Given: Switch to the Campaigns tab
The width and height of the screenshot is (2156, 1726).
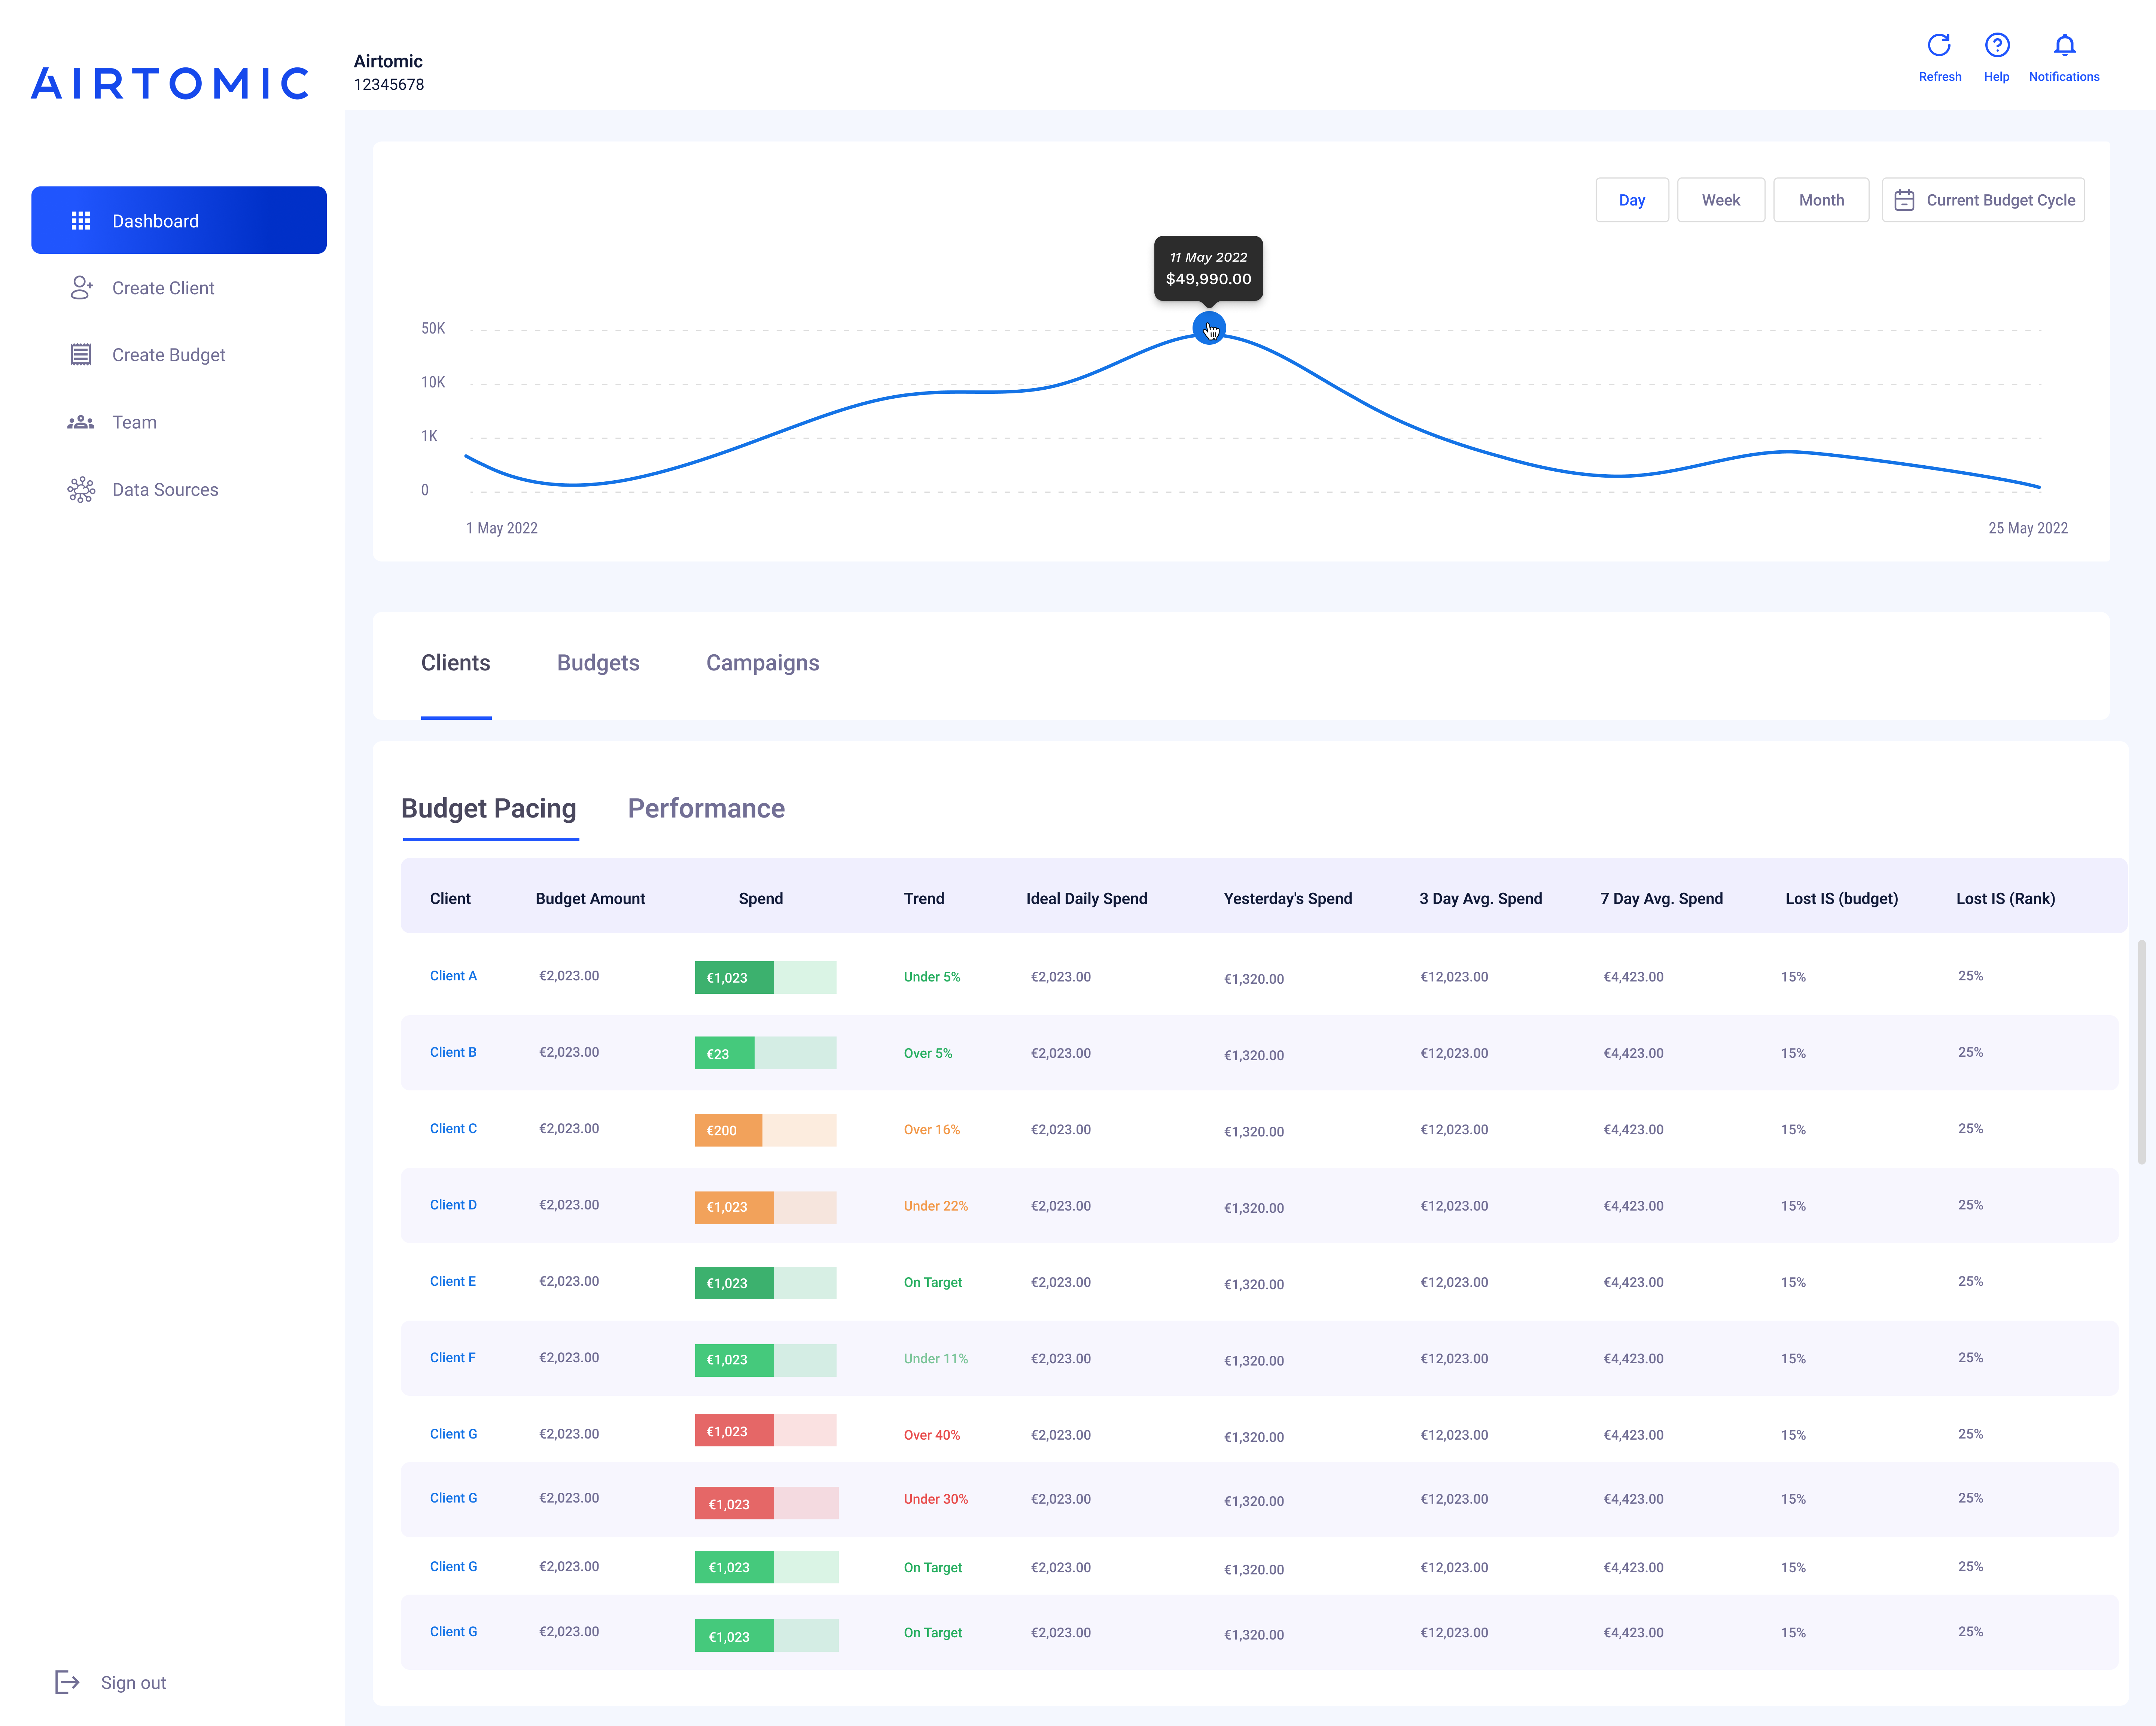Looking at the screenshot, I should (762, 663).
